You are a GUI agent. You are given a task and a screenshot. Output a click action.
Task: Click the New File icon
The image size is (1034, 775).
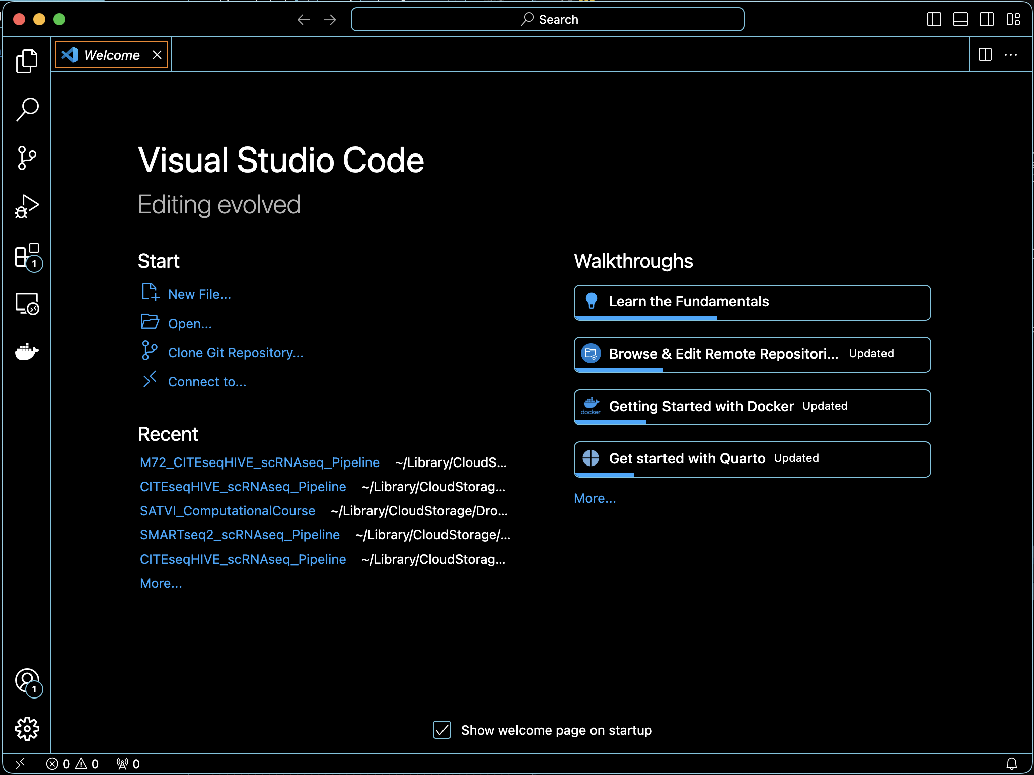(x=150, y=292)
